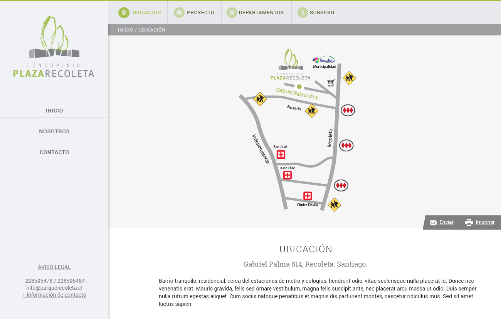Image resolution: width=501 pixels, height=319 pixels.
Task: Click the Clínica Dávila red cross icon
Action: coord(308,196)
